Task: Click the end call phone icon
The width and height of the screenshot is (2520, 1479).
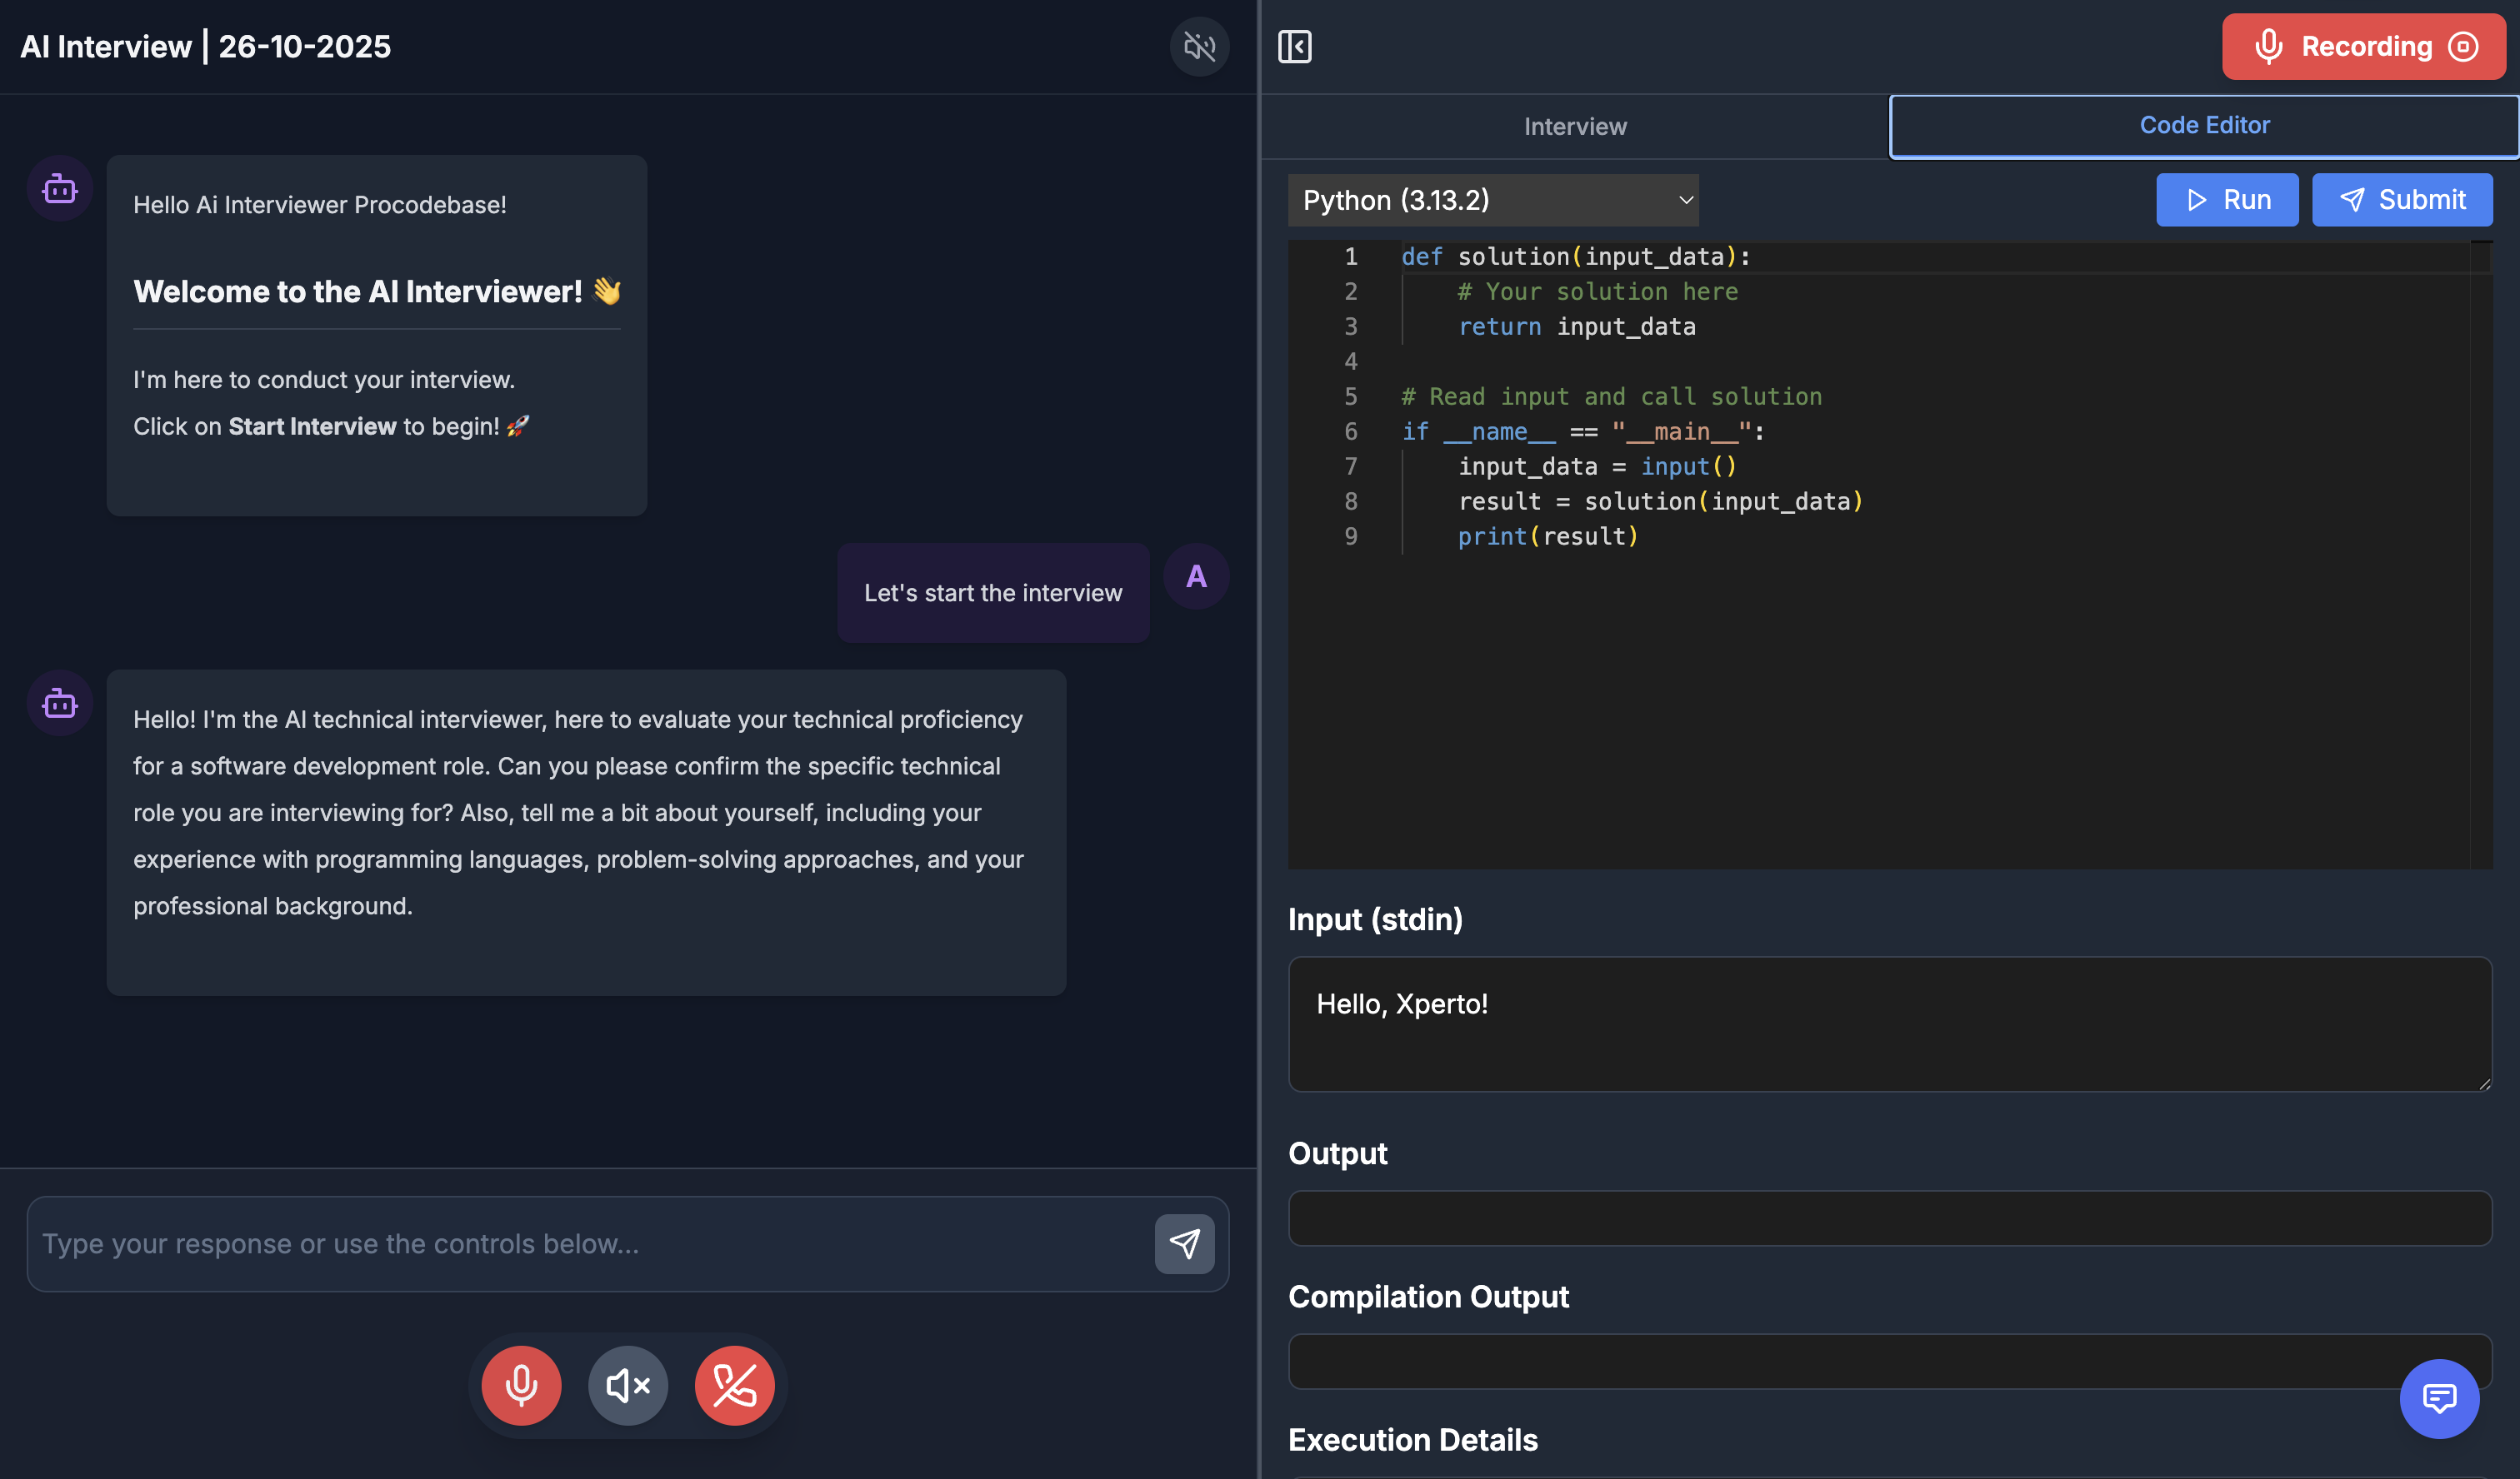Action: pyautogui.click(x=734, y=1386)
